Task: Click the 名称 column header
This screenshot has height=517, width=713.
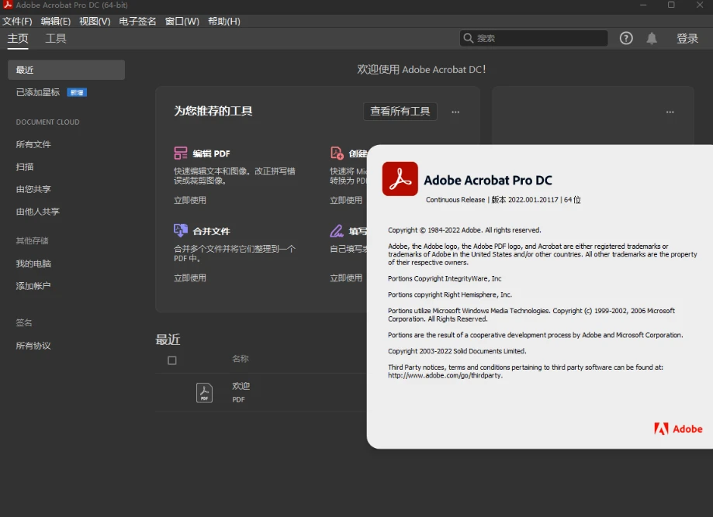Action: (240, 359)
